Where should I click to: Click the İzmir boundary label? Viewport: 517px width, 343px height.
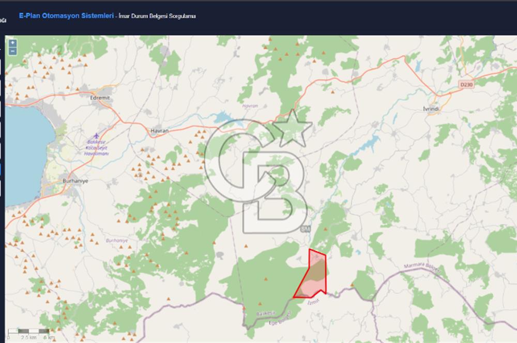coord(314,301)
